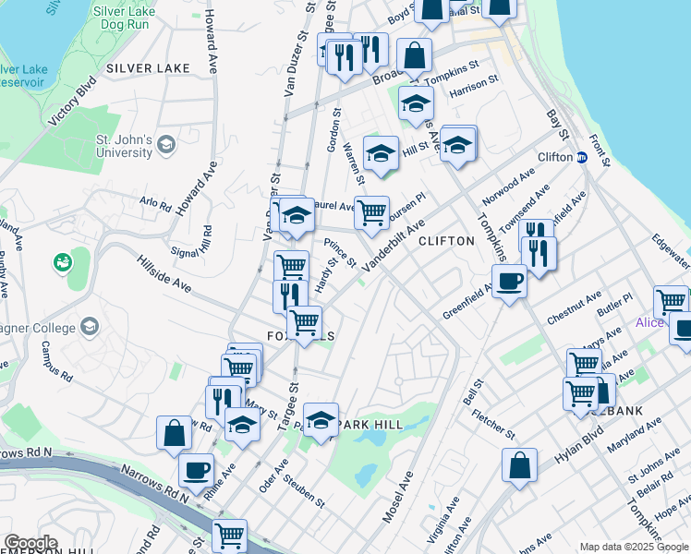Click the Hylan Blvd street label
Screen dimensions: 691x554
pos(578,445)
